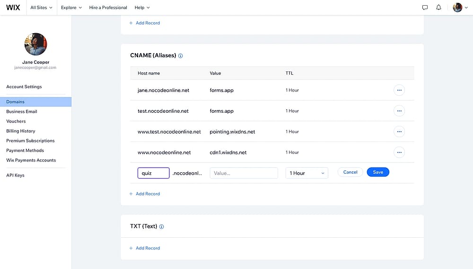Add Record in the TXT section
This screenshot has width=473, height=269.
(x=145, y=248)
